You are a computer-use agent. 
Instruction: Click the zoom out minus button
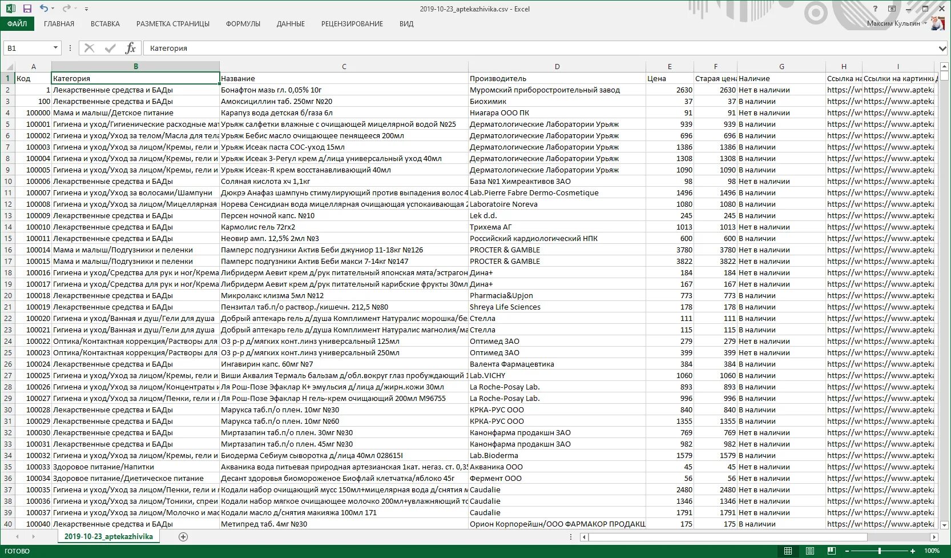847,551
